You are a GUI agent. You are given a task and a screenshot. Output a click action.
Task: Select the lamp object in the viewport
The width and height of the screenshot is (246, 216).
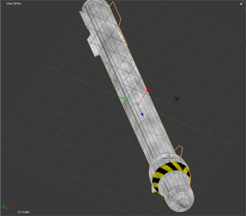tap(176, 99)
